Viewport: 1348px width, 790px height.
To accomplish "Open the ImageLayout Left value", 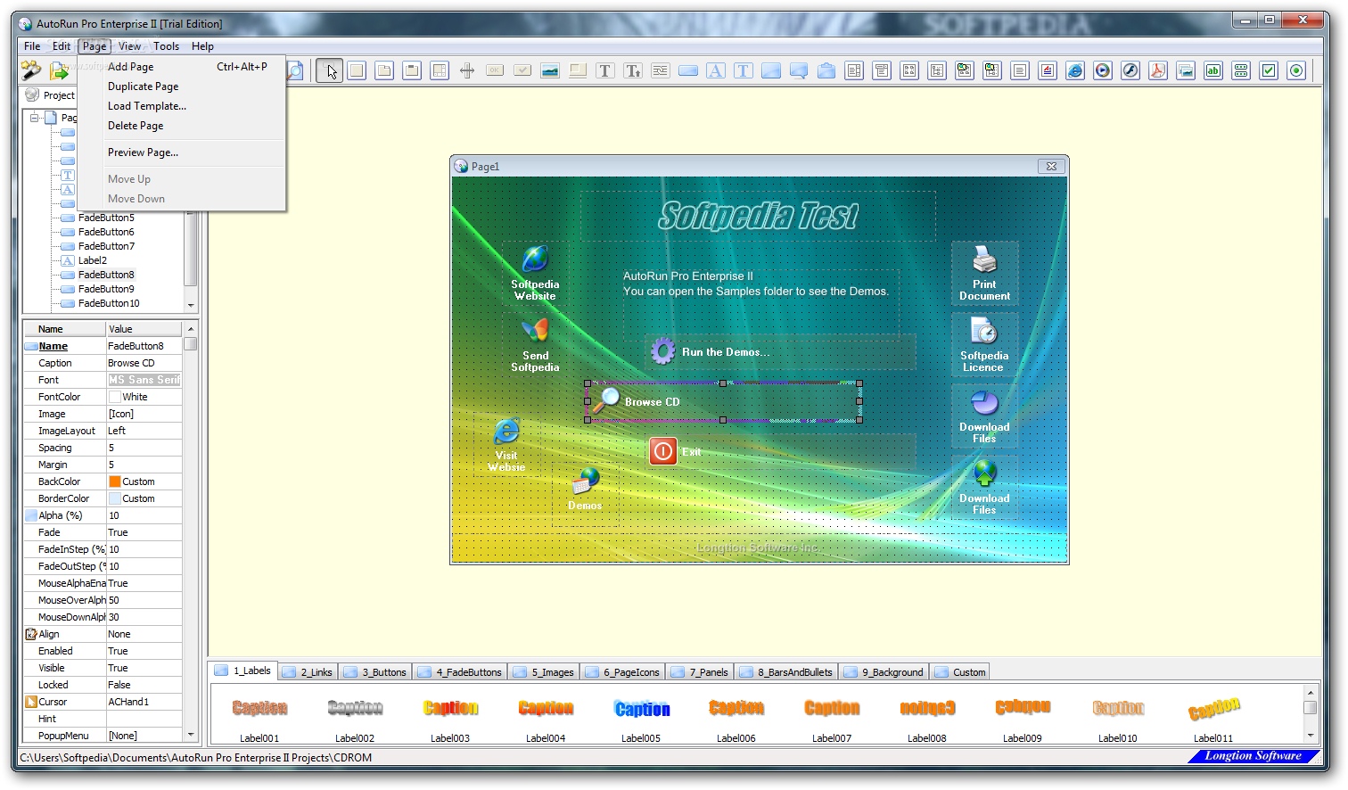I will tap(144, 431).
